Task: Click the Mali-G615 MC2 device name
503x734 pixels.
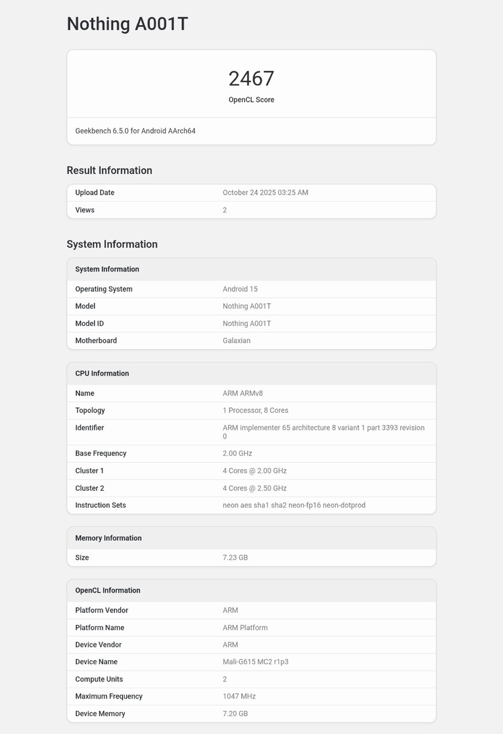Action: click(x=255, y=662)
